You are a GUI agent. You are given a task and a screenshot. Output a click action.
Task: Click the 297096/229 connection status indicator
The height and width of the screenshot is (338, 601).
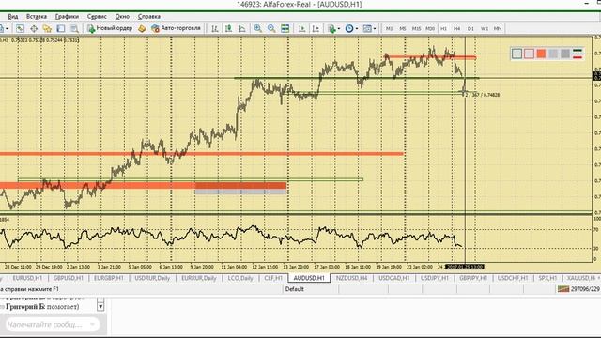click(578, 289)
